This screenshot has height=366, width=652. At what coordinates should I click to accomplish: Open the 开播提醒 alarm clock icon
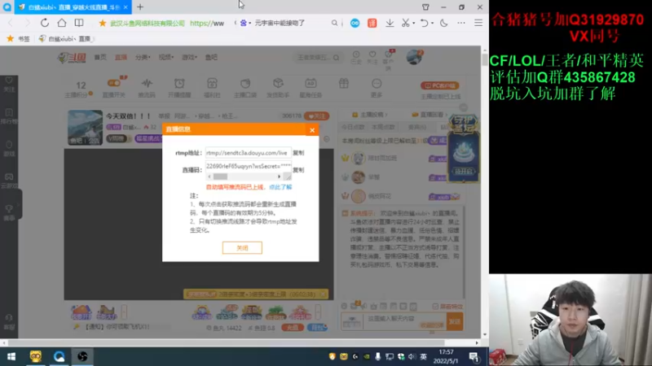point(179,88)
